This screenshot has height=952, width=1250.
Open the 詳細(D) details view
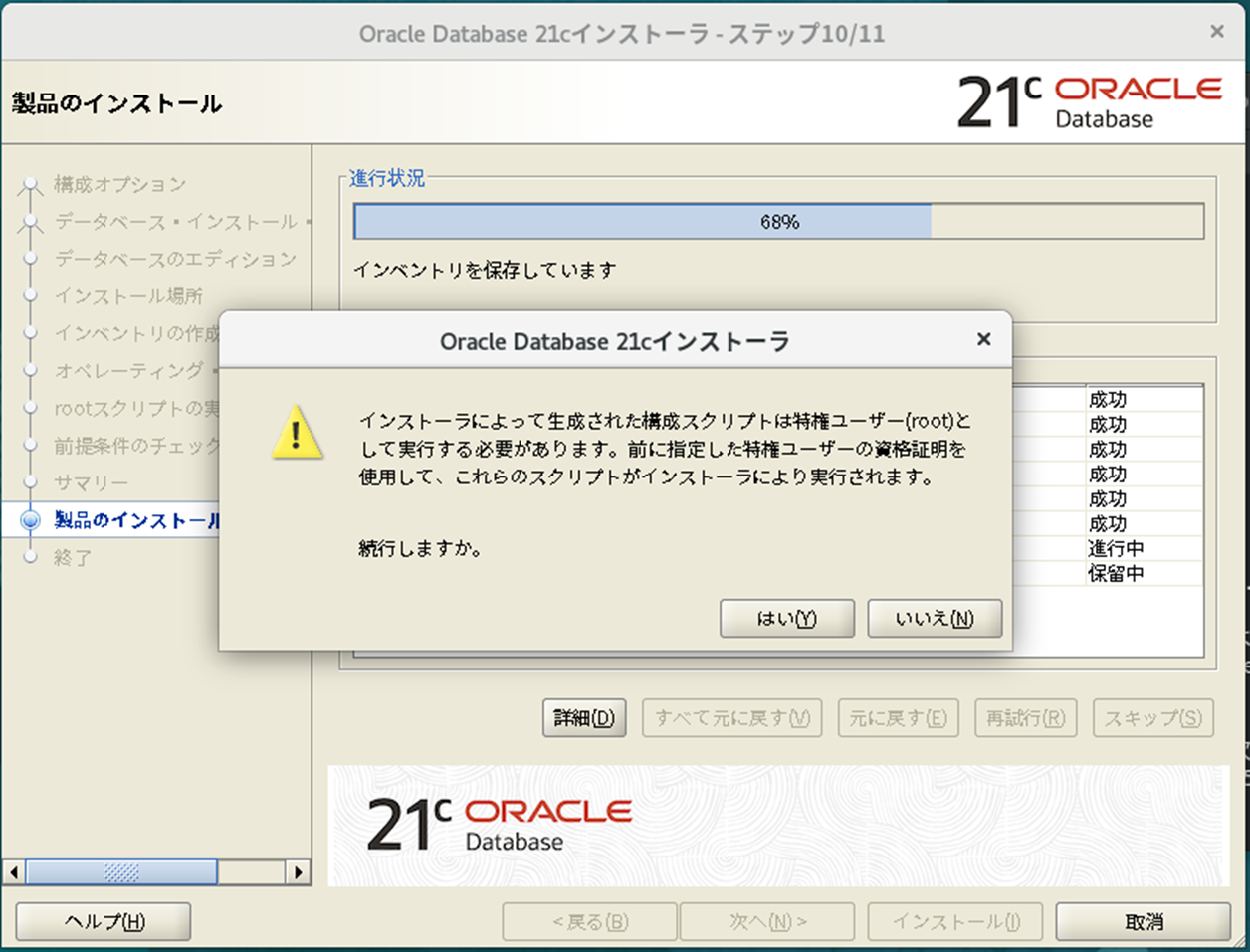(583, 718)
